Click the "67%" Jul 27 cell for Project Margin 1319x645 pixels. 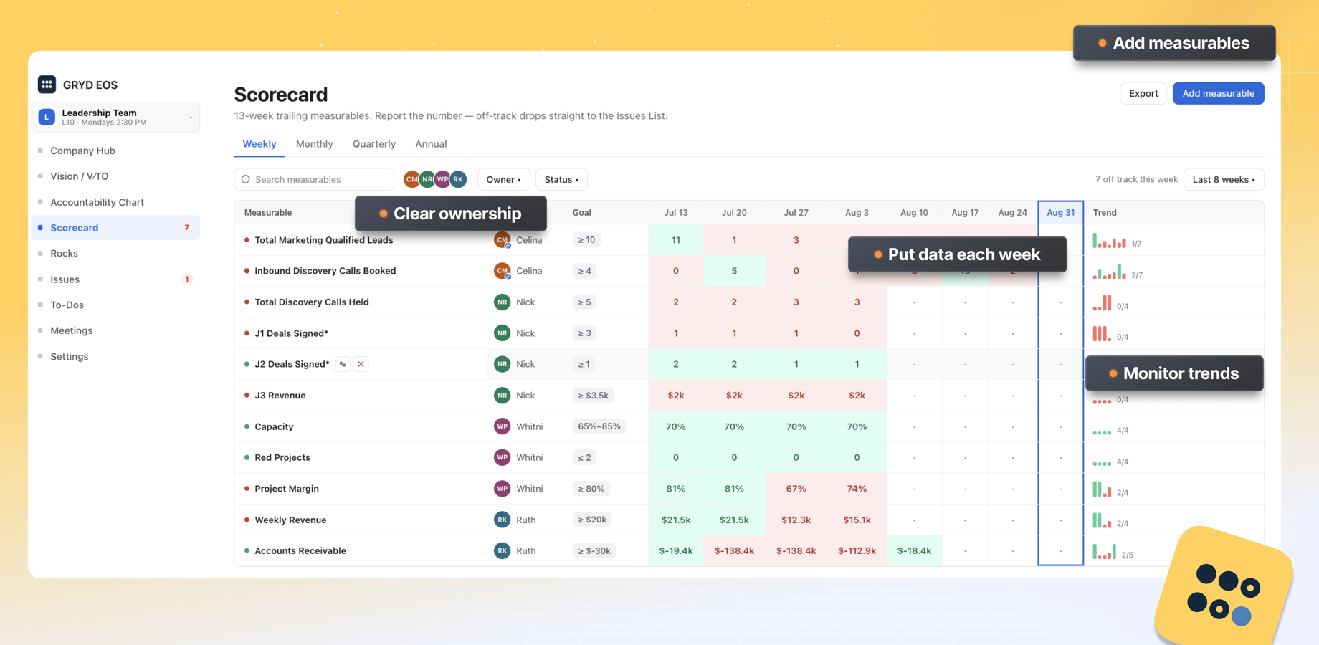[x=796, y=489]
